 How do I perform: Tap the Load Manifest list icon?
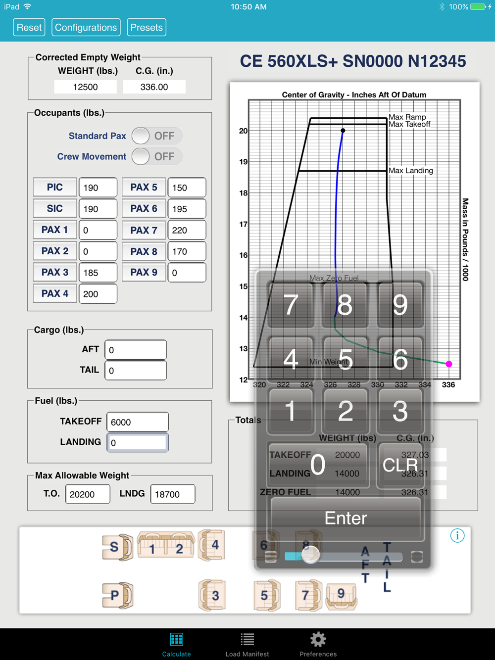click(247, 639)
